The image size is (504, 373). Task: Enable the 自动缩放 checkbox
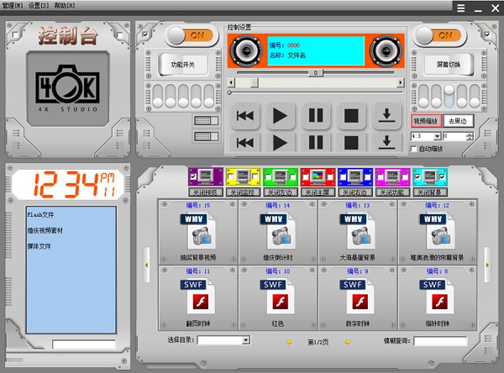(x=414, y=149)
